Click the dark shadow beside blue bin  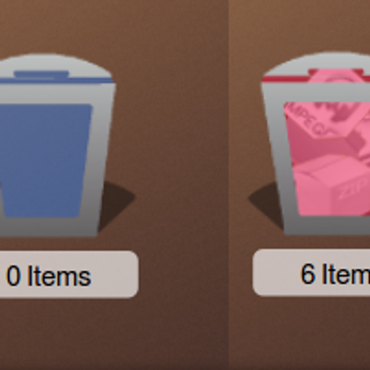117,202
